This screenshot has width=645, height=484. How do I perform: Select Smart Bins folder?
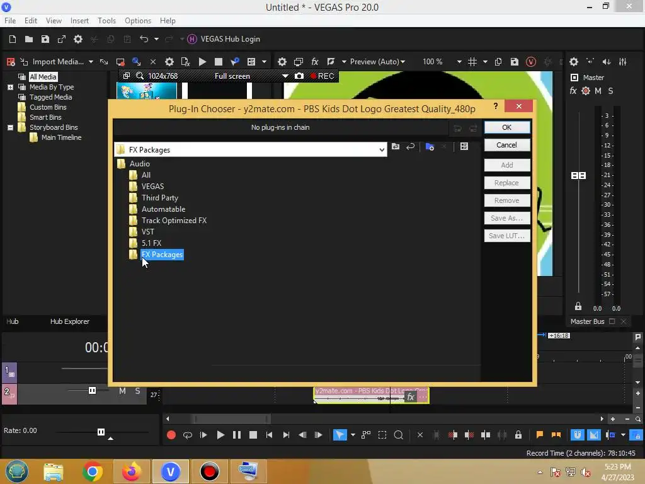pyautogui.click(x=45, y=117)
